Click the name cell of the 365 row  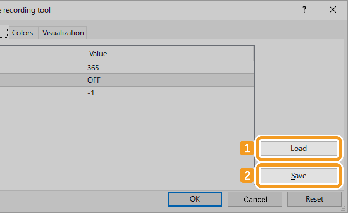pyautogui.click(x=41, y=67)
